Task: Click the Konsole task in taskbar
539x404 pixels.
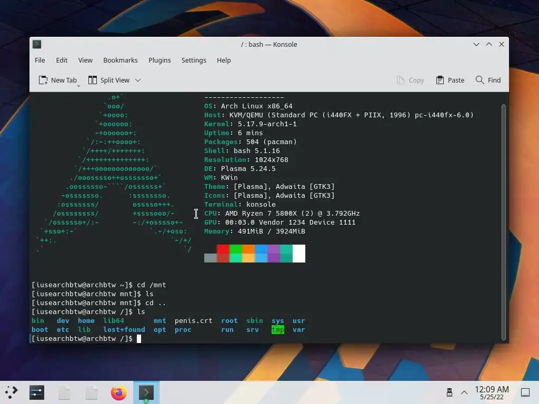Action: [146, 392]
